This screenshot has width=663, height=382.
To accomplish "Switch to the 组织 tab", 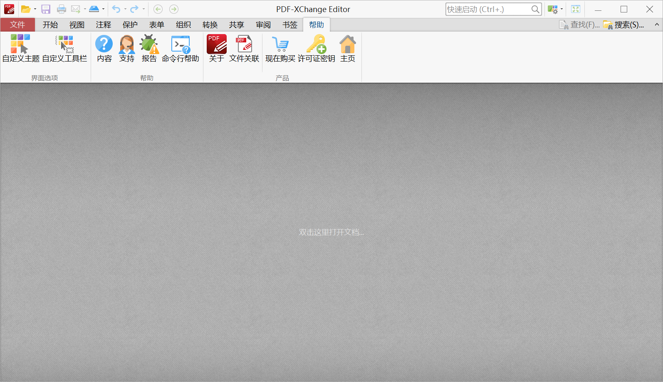I will tap(183, 25).
